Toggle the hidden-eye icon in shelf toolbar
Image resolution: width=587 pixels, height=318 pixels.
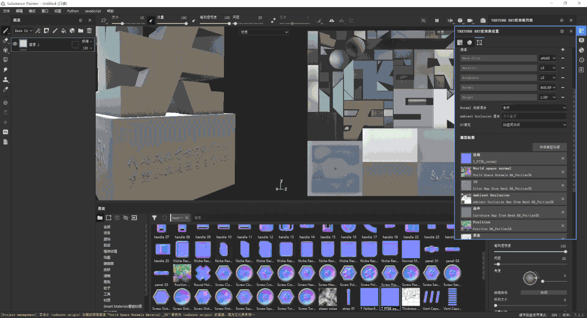coord(126,217)
